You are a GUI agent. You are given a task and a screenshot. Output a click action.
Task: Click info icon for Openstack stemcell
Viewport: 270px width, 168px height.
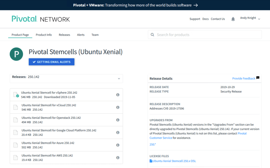point(118,120)
